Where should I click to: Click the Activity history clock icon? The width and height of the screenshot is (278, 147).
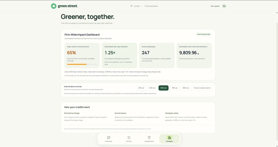(129, 137)
